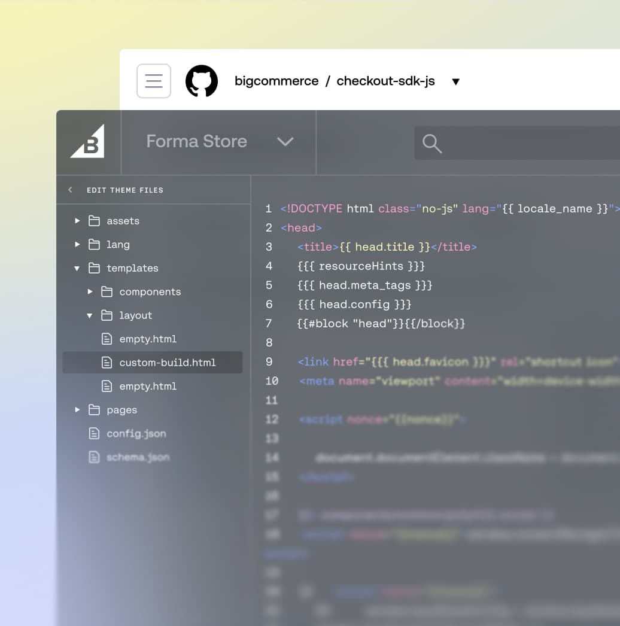Collapse the layout folder arrow

[x=90, y=316]
